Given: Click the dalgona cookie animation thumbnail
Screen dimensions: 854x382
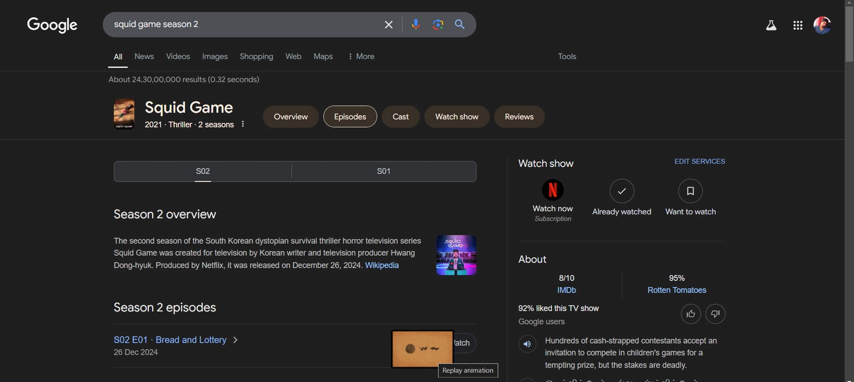Looking at the screenshot, I should click(422, 349).
